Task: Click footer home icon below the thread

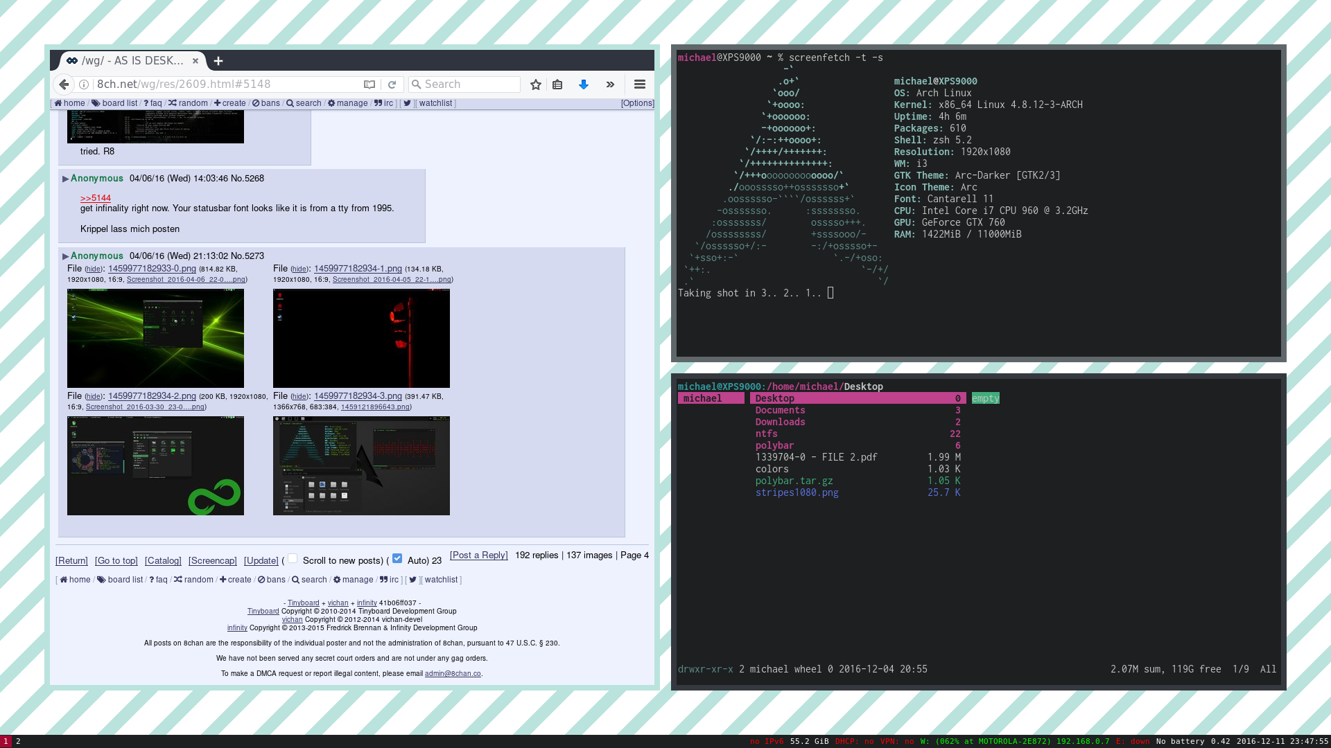Action: pyautogui.click(x=64, y=580)
